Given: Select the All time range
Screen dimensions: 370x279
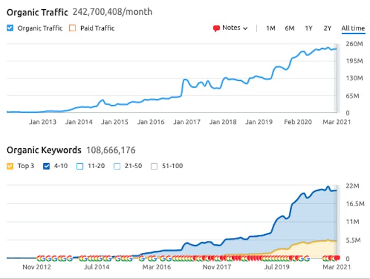Looking at the screenshot, I should (x=353, y=28).
